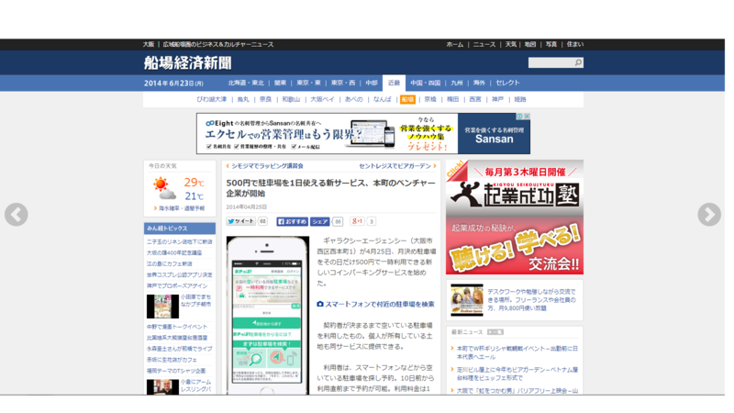Open ホーム in the top bar
The width and height of the screenshot is (734, 413).
(454, 44)
